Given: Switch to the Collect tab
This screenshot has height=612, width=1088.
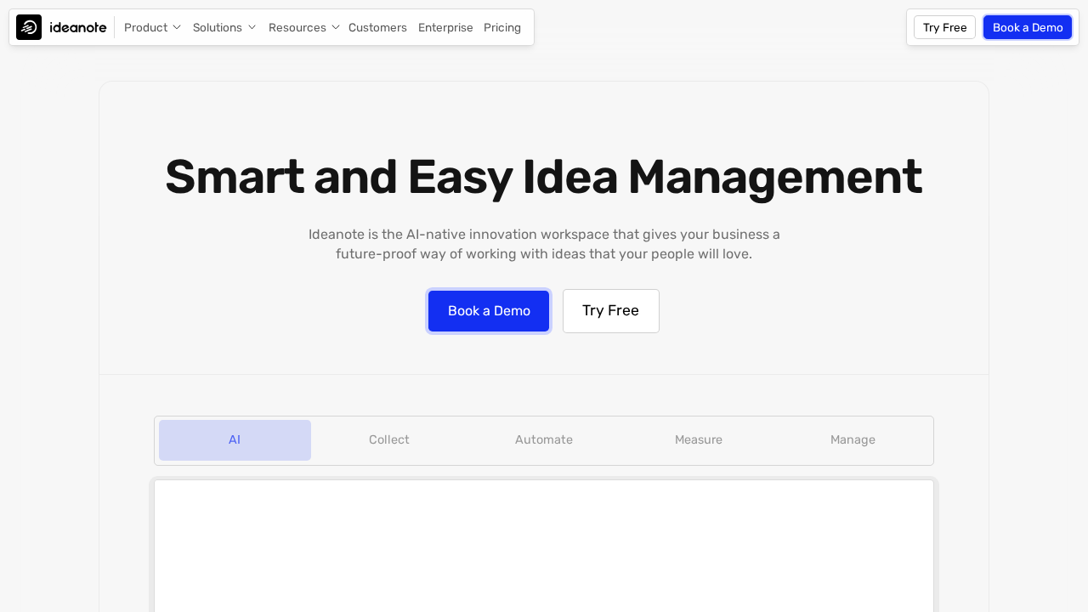Looking at the screenshot, I should (389, 440).
